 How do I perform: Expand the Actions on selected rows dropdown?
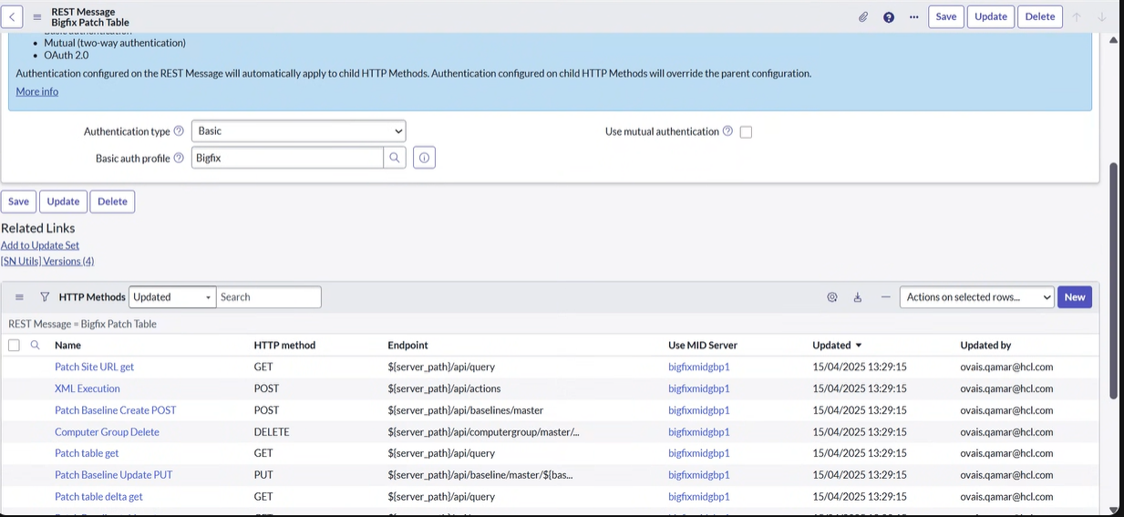pyautogui.click(x=976, y=297)
